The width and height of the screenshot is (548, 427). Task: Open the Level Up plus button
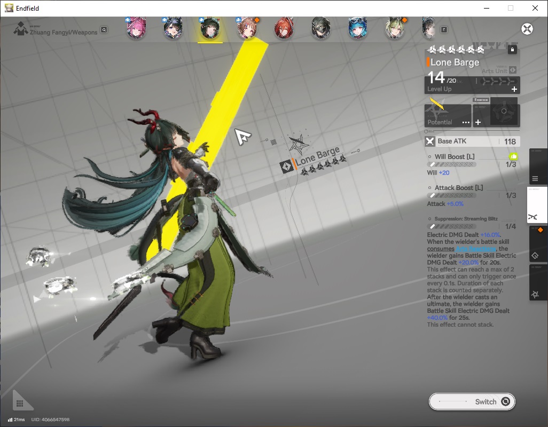514,89
